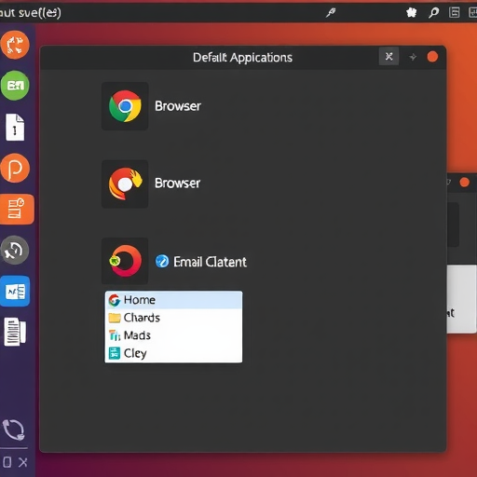This screenshot has height=477, width=477.
Task: Click the X button in dialog title bar
Action: click(388, 56)
